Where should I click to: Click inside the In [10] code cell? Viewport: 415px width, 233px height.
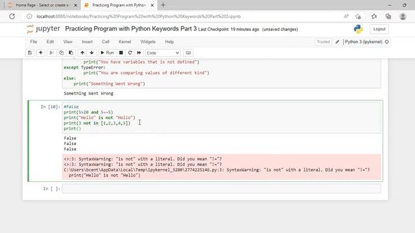click(x=222, y=118)
